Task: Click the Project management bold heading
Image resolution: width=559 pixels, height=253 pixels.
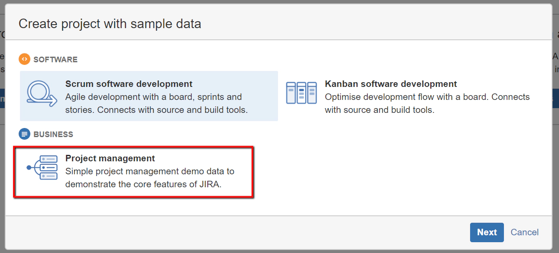Action: click(x=109, y=158)
